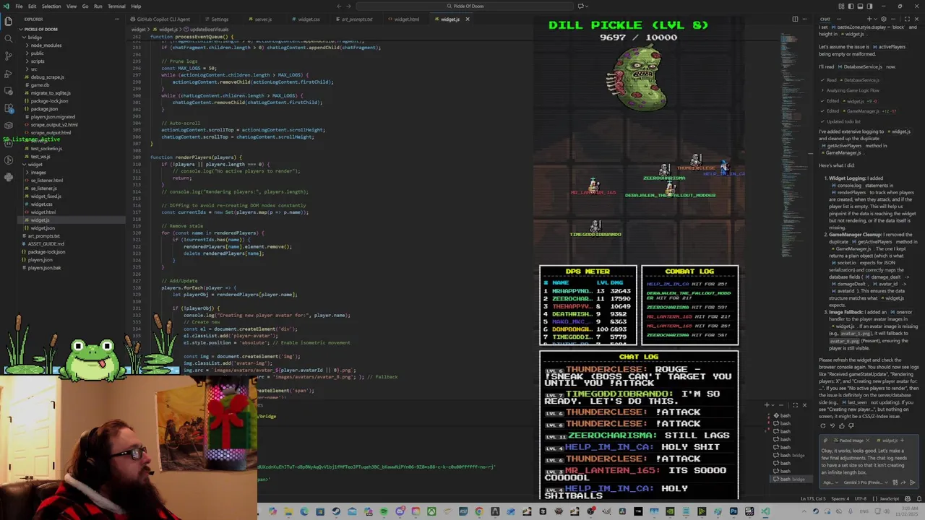This screenshot has width=925, height=520.
Task: Collapse PICKLE OF DOOM root section
Action: coord(40,29)
